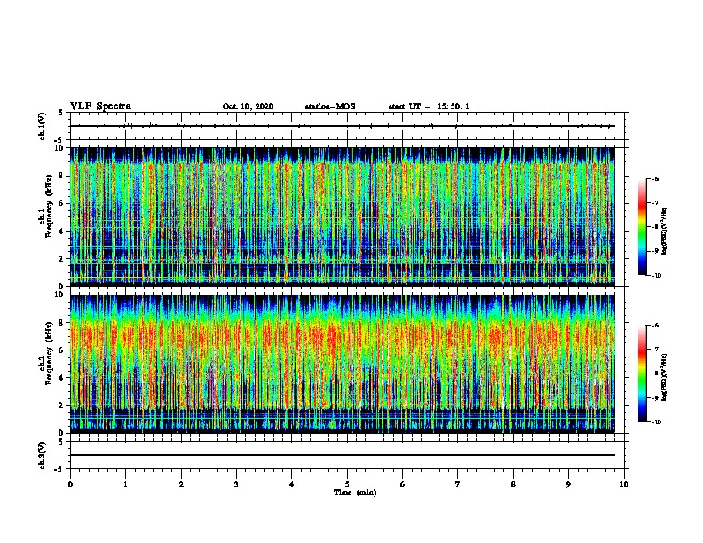The width and height of the screenshot is (703, 543).
Task: Select the date 'Oct. 10, 2020'
Action: click(x=248, y=106)
